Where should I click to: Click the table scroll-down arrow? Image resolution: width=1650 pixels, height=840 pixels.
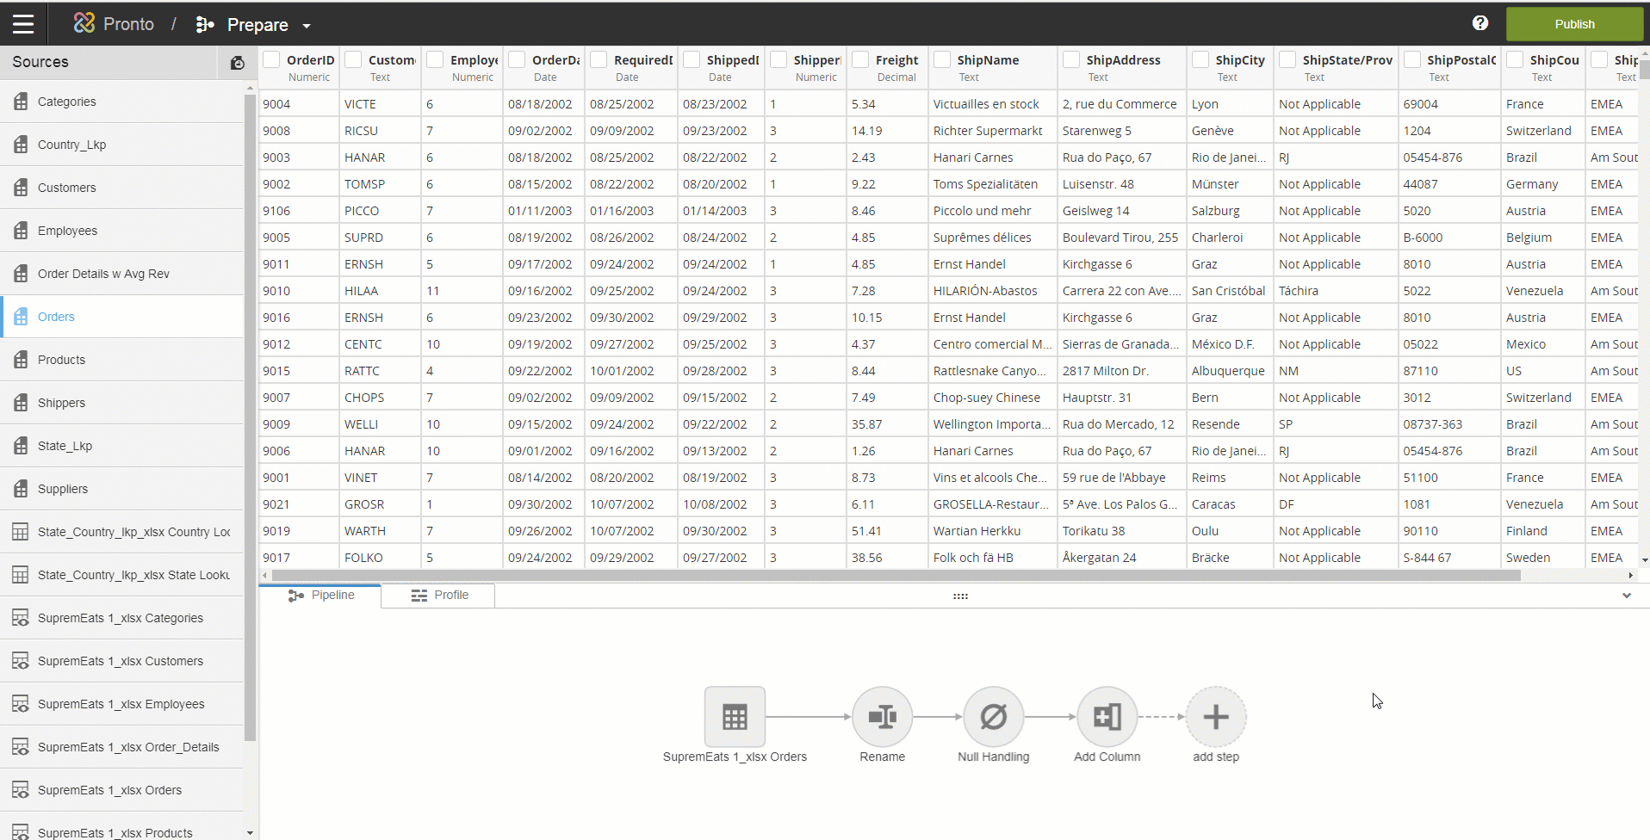[x=1644, y=560]
